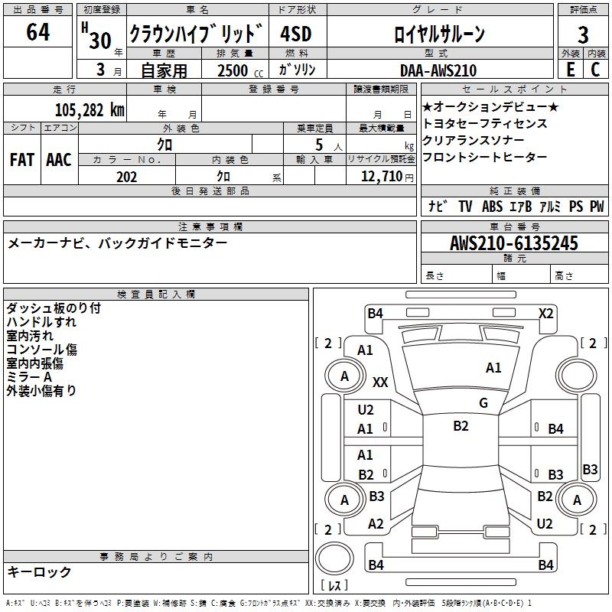The image size is (612, 612).
Task: Click the lot number "64"
Action: [x=37, y=31]
